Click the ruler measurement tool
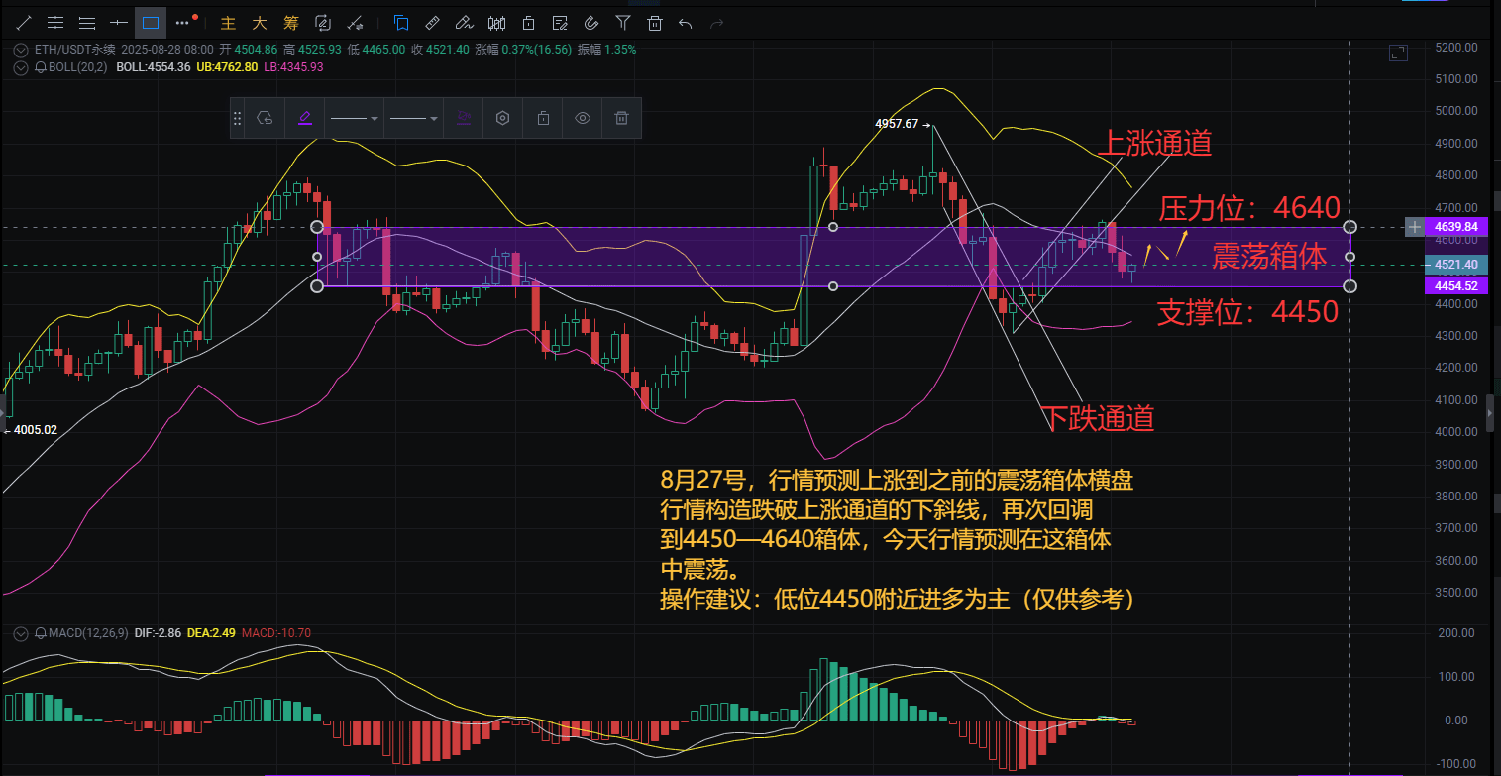The image size is (1501, 776). point(432,22)
